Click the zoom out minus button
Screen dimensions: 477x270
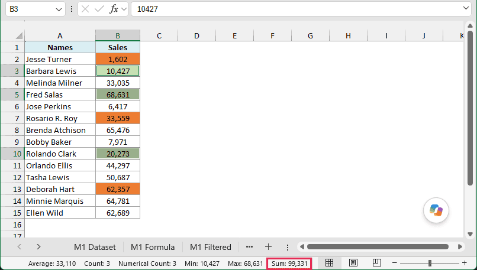395,263
